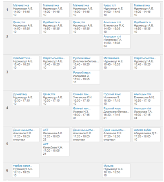Open Русский язык link taught in room 21, lesson 3
This screenshot has height=182, width=164.
(x=82, y=58)
